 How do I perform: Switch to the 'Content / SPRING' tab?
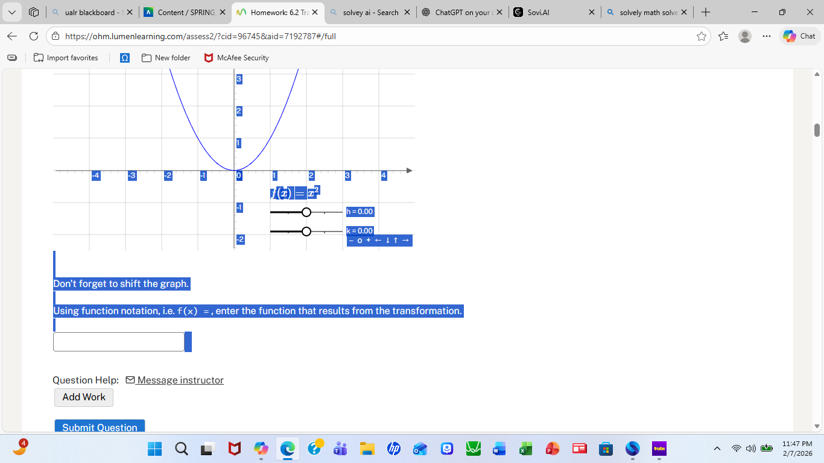tap(185, 12)
